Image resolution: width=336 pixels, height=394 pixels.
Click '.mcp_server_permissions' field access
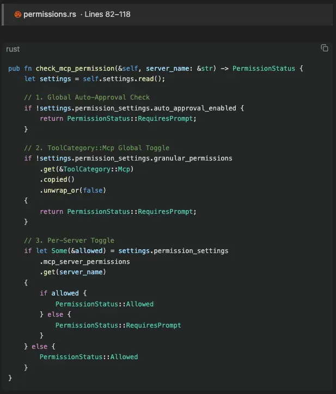[x=85, y=262]
